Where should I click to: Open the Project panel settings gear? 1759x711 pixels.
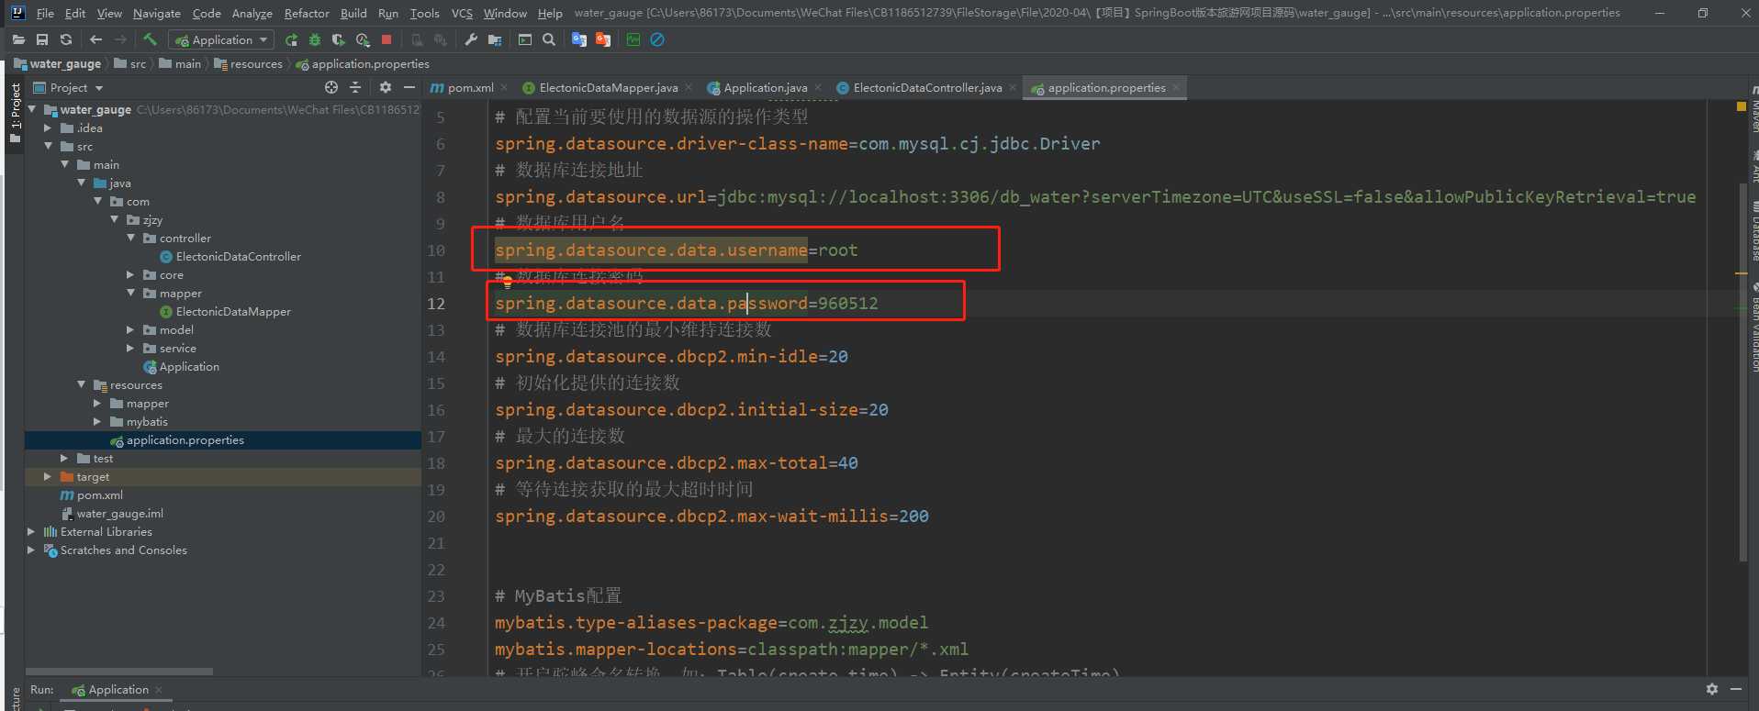[x=386, y=87]
